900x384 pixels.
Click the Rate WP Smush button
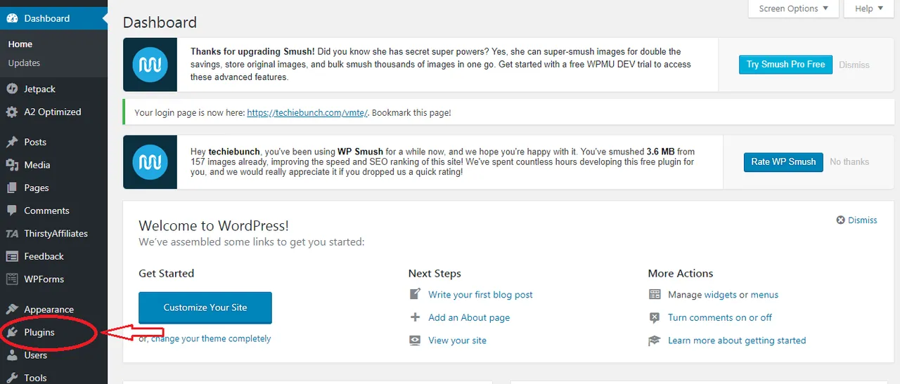click(783, 161)
